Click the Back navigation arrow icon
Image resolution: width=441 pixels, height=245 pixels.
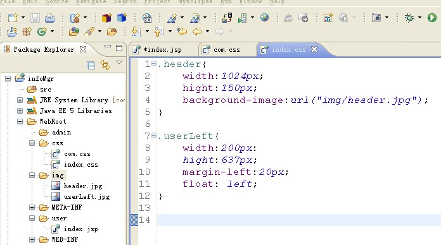197,32
